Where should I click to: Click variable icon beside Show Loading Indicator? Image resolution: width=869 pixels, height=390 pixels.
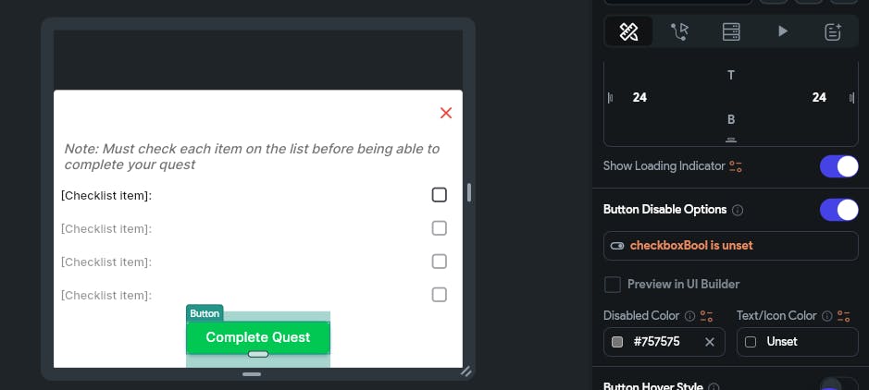(x=736, y=166)
